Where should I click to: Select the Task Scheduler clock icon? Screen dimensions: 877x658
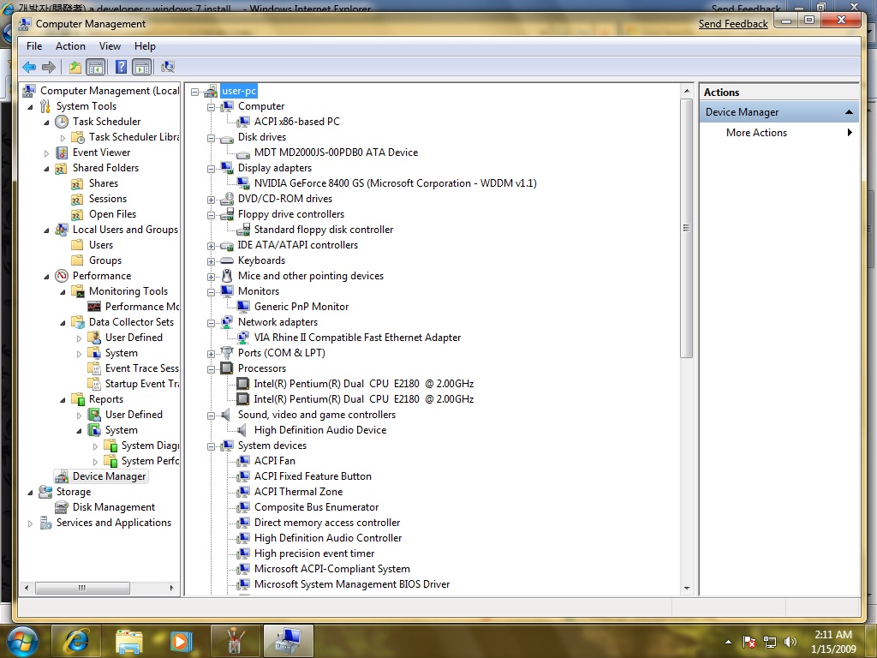click(62, 122)
